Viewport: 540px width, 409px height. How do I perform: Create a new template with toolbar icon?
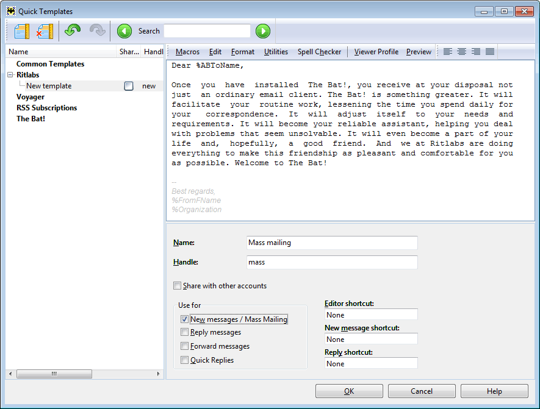[x=22, y=31]
